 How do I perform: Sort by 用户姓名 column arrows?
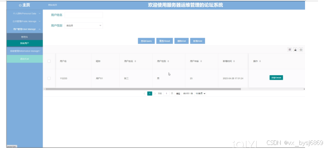(x=135, y=61)
